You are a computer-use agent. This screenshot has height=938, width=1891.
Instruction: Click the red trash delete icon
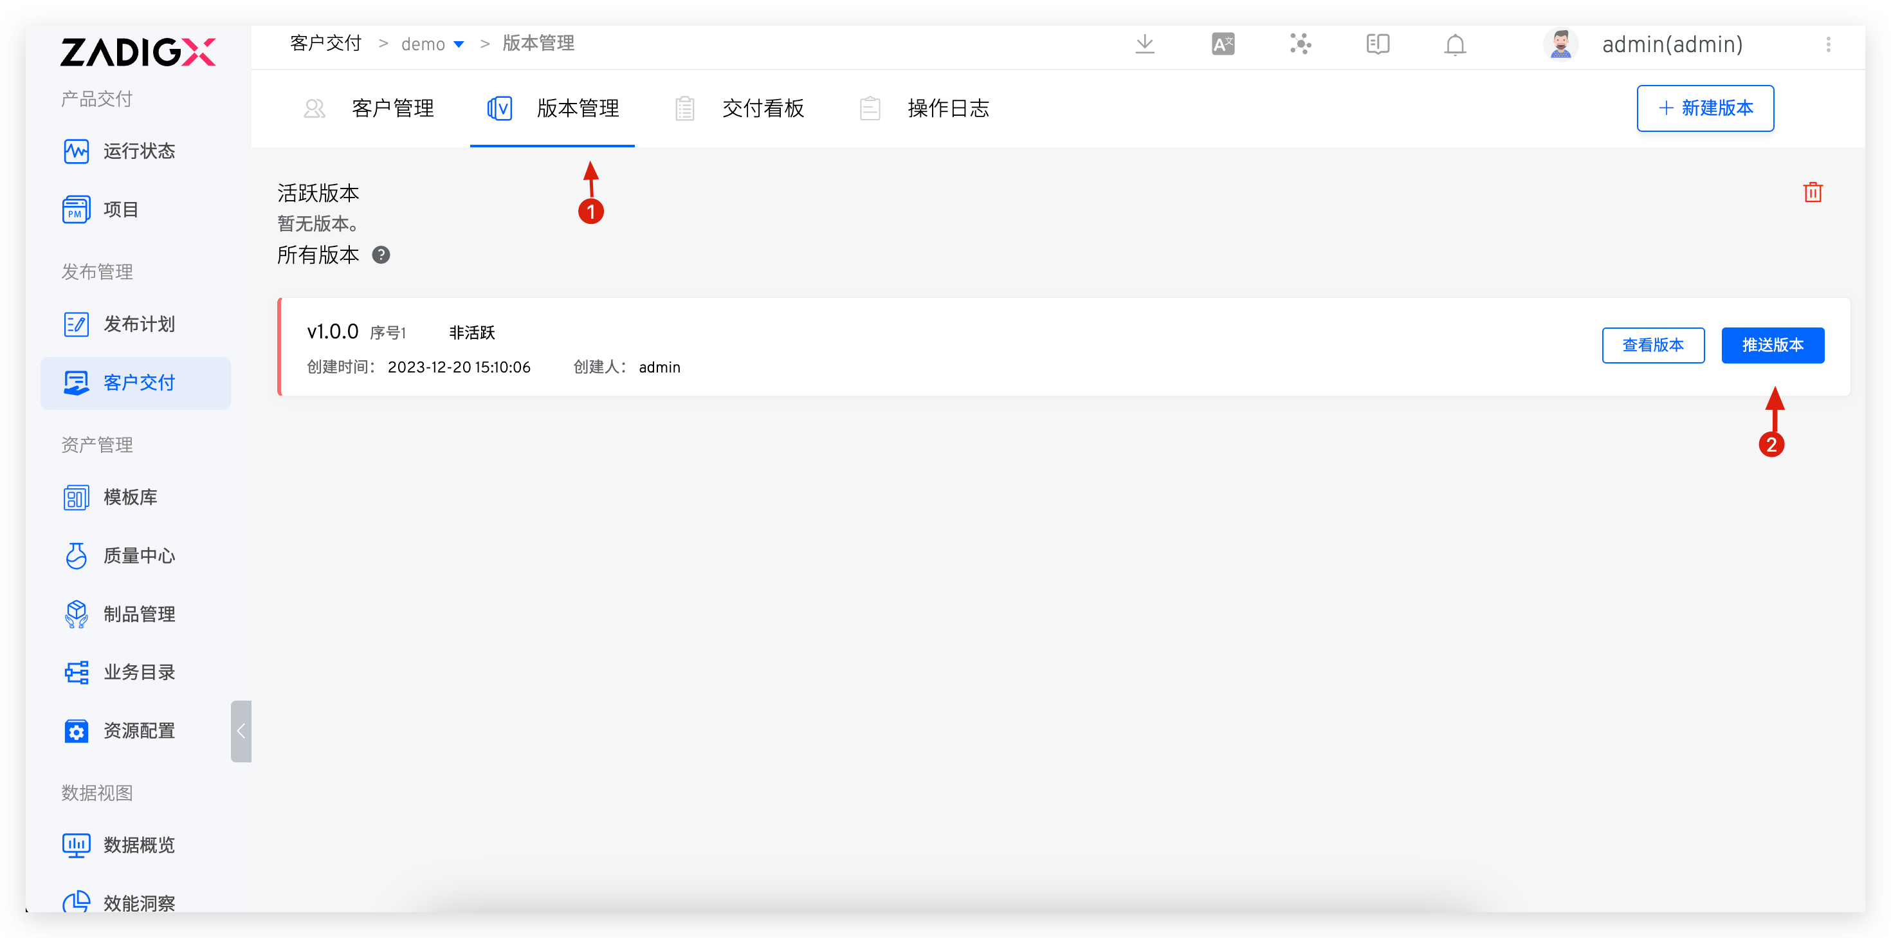(1813, 192)
